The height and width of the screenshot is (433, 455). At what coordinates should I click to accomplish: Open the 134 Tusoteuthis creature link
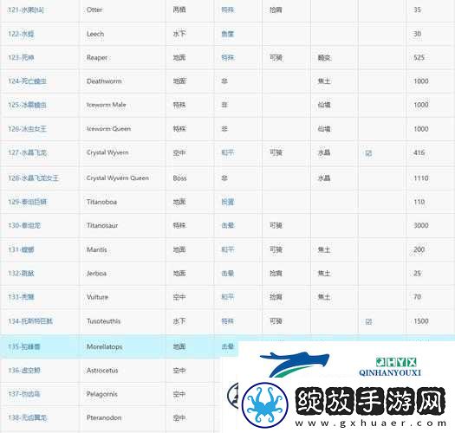[x=30, y=321]
